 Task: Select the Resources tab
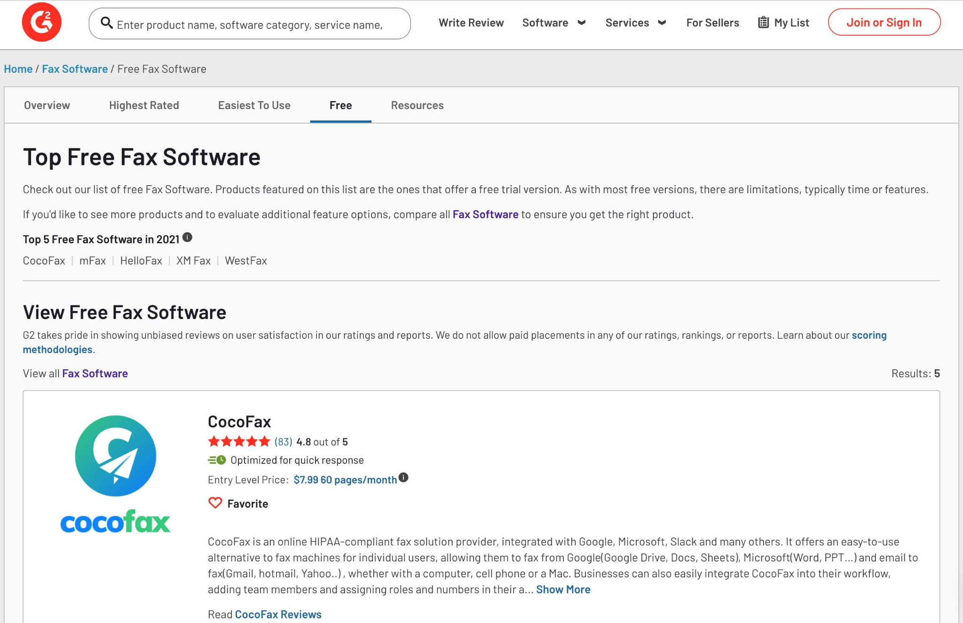417,105
